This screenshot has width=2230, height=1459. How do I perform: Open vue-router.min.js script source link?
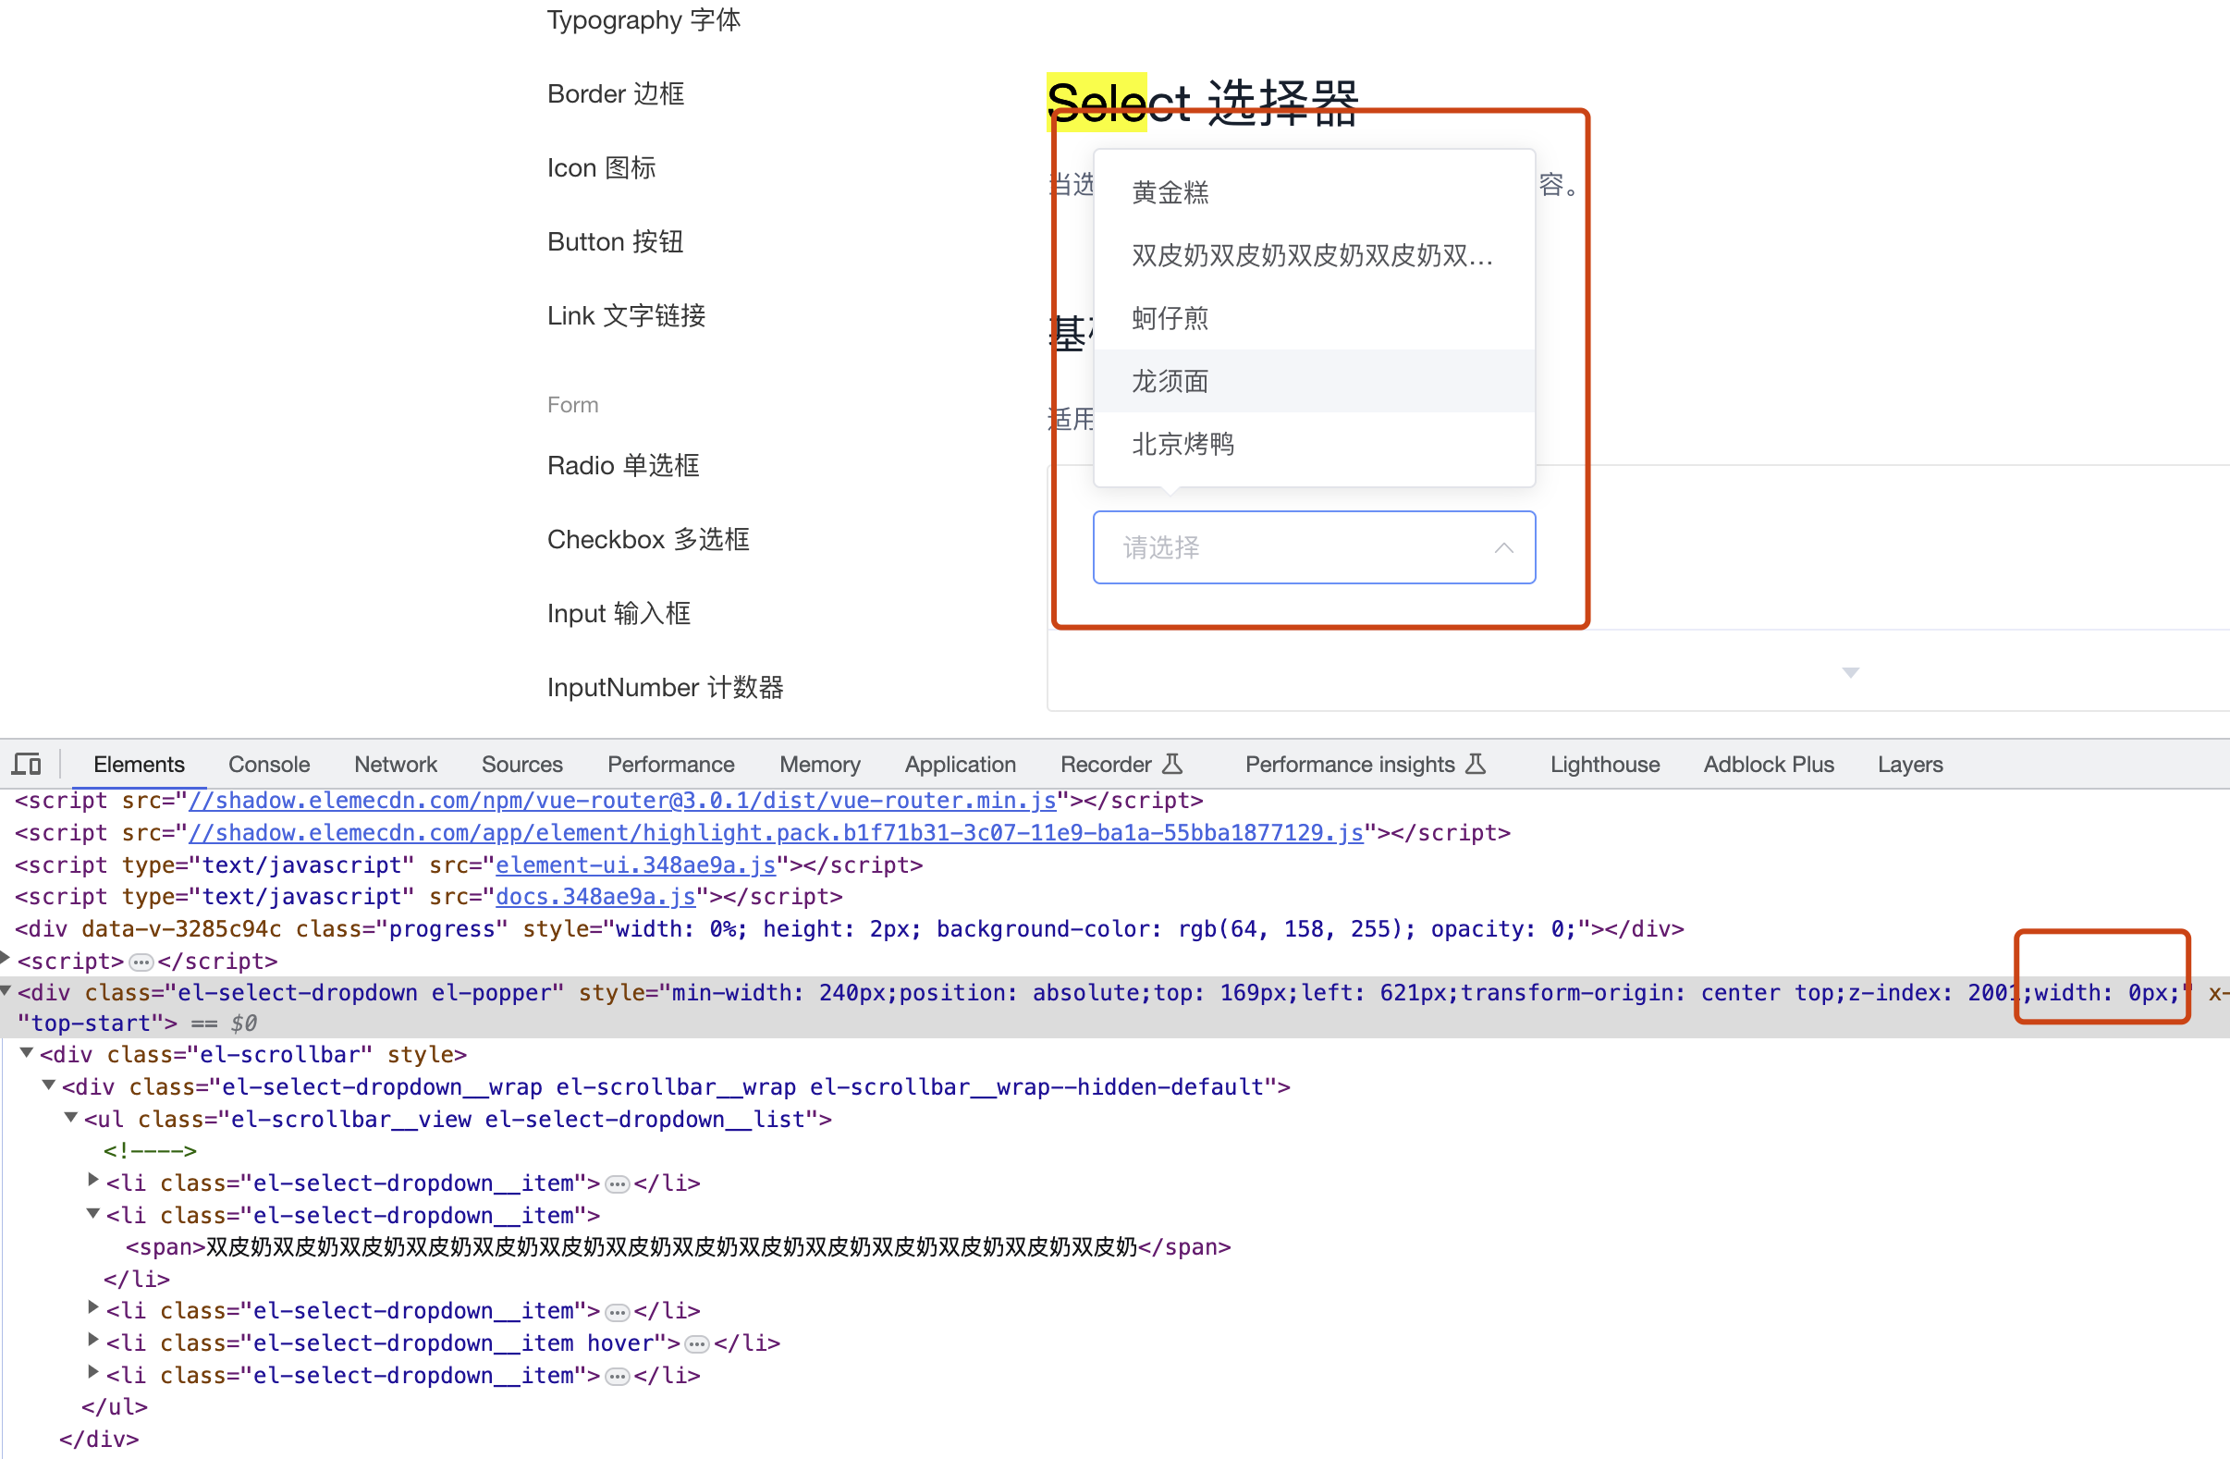coord(622,801)
